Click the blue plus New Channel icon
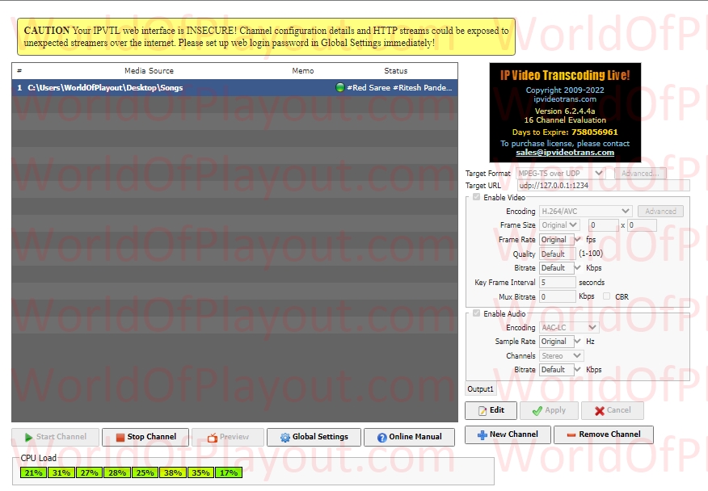The image size is (708, 491). tap(483, 434)
